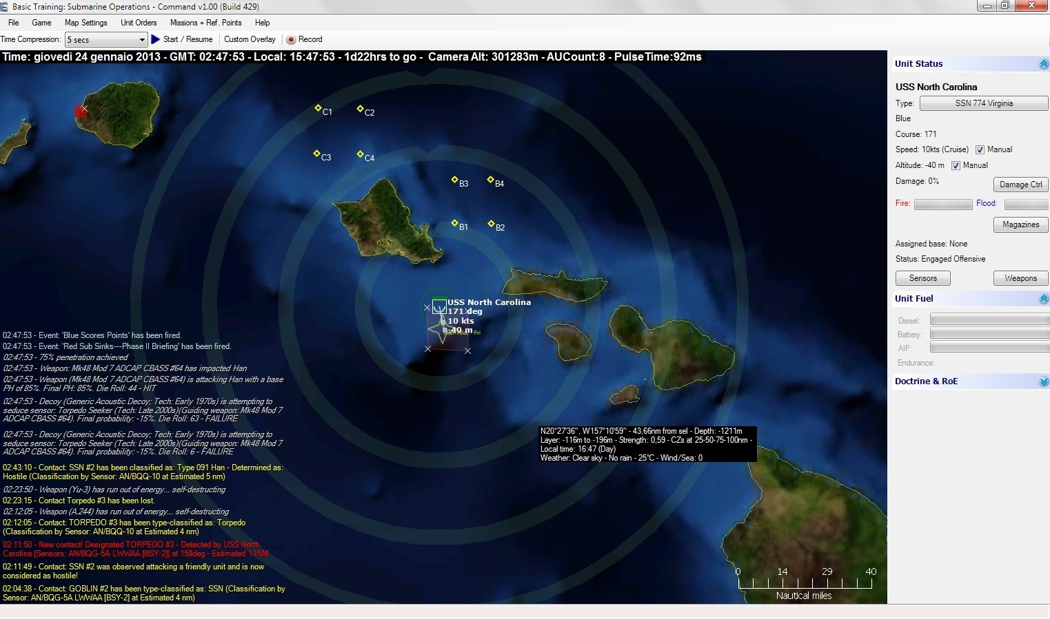
Task: Toggle the Manual altitude checkbox
Action: pyautogui.click(x=956, y=165)
